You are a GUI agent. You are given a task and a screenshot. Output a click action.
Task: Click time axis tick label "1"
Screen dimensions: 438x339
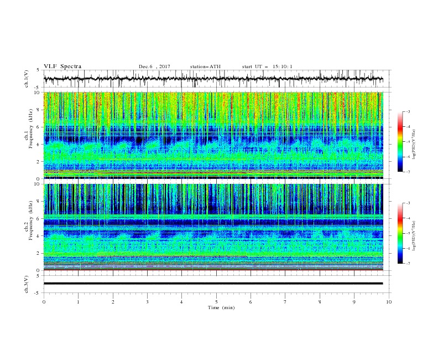pos(78,302)
